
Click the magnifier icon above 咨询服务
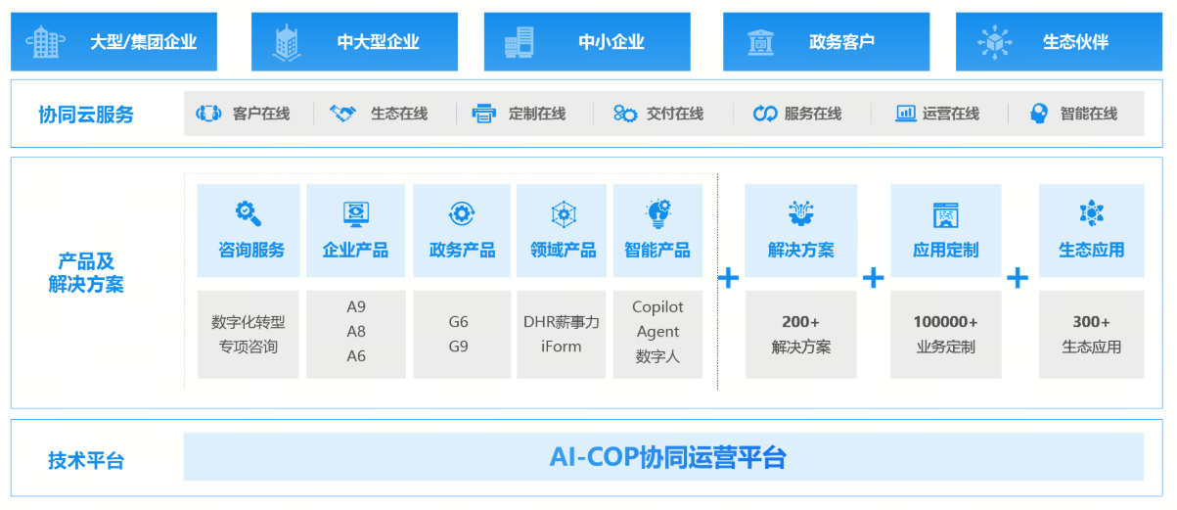point(249,212)
